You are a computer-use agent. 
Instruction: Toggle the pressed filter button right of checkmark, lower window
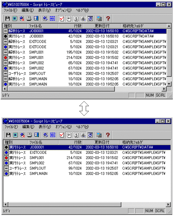click(69, 135)
